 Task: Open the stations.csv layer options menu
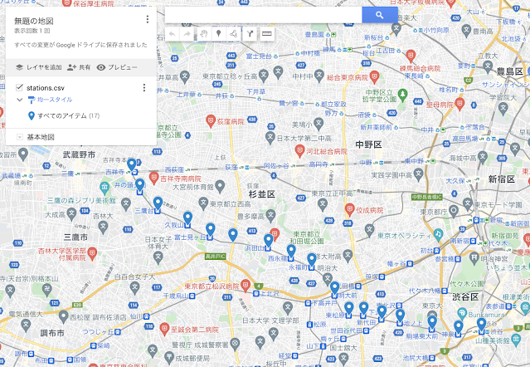pyautogui.click(x=144, y=88)
